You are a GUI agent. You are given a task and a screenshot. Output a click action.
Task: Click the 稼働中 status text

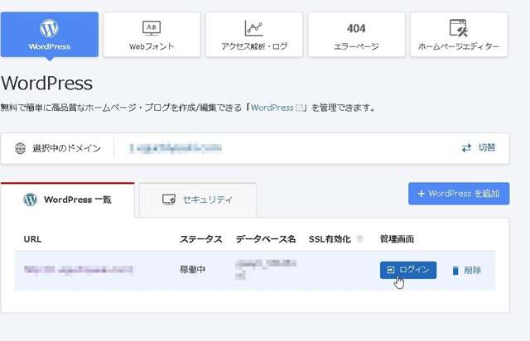[194, 270]
